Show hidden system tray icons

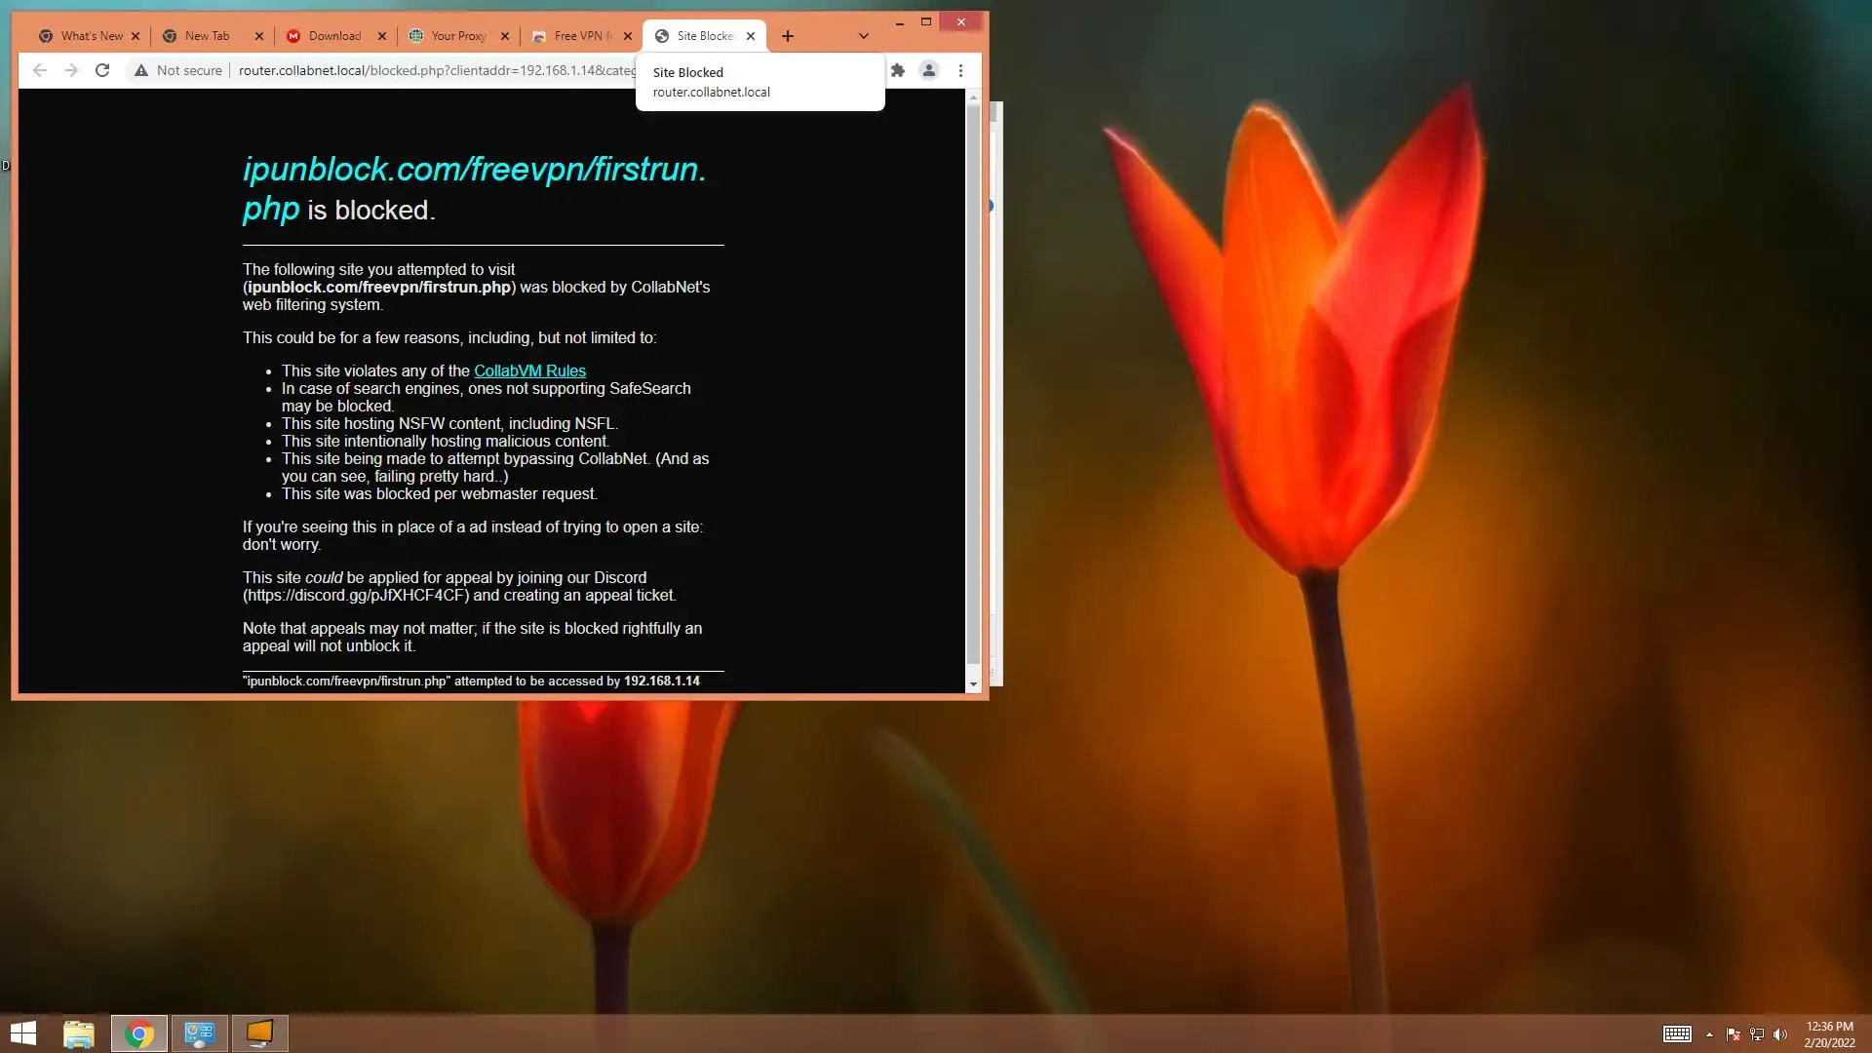point(1709,1034)
